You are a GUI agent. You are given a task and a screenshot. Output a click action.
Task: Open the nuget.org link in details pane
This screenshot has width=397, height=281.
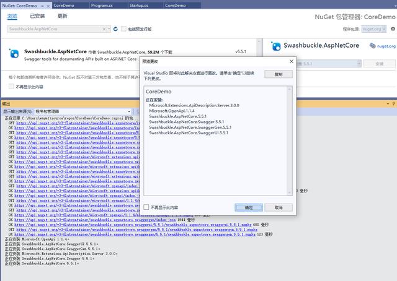(386, 46)
